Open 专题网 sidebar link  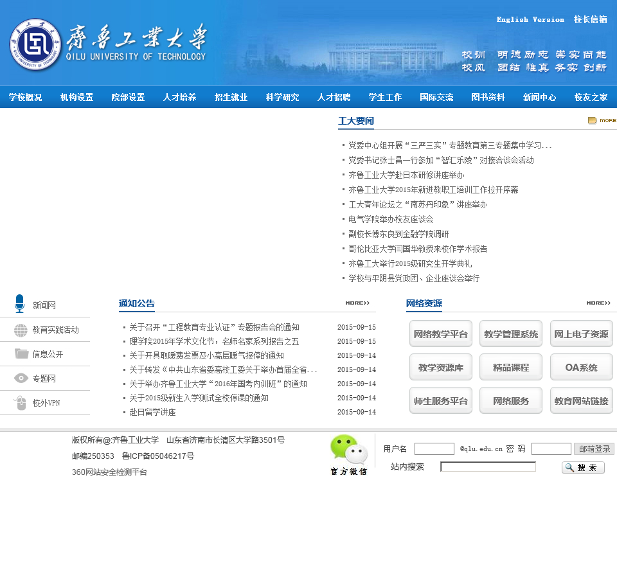coord(44,378)
